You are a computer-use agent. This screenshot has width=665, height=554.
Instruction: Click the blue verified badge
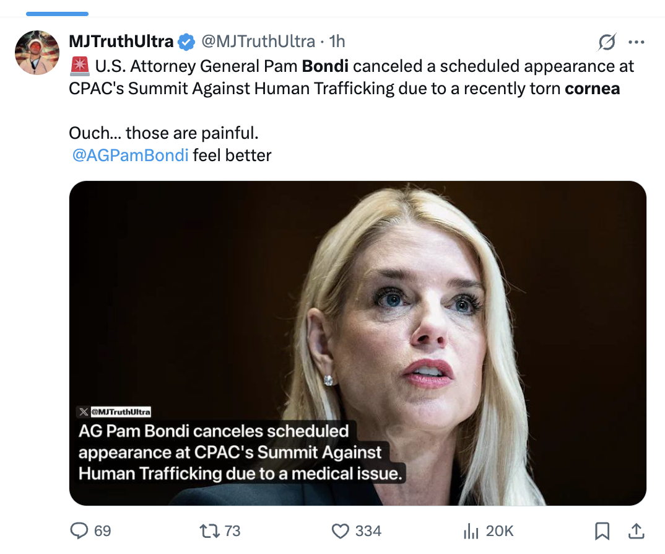click(x=186, y=42)
